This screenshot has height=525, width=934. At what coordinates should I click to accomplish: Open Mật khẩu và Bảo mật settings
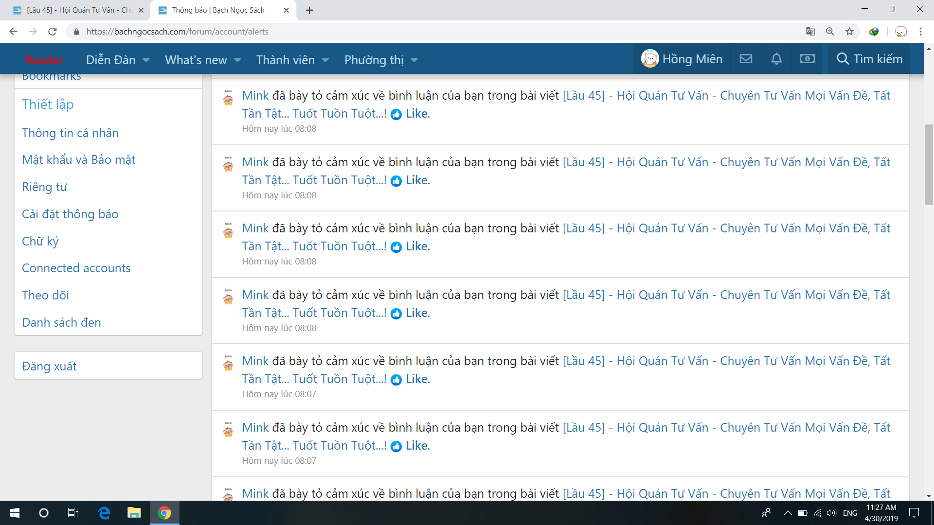[x=78, y=159]
